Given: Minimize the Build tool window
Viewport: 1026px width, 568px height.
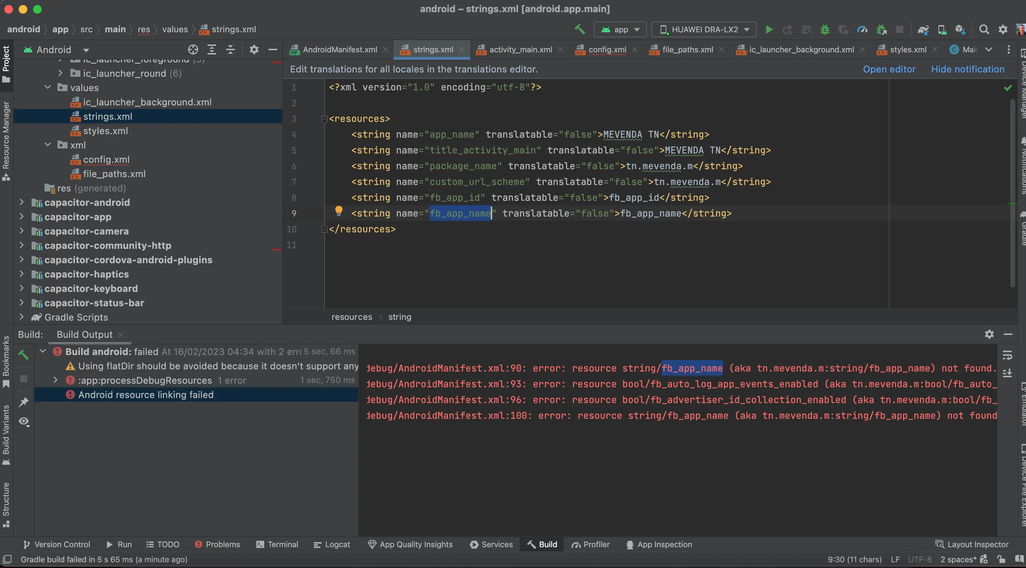Looking at the screenshot, I should [x=1008, y=334].
